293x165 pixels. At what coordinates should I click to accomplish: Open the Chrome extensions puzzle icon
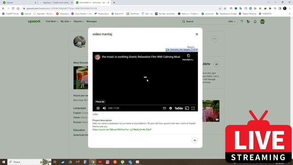tap(270, 8)
